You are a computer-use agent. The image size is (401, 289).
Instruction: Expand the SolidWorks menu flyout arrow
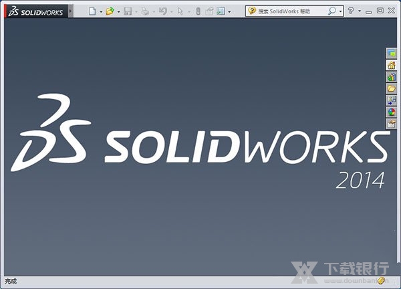point(71,11)
